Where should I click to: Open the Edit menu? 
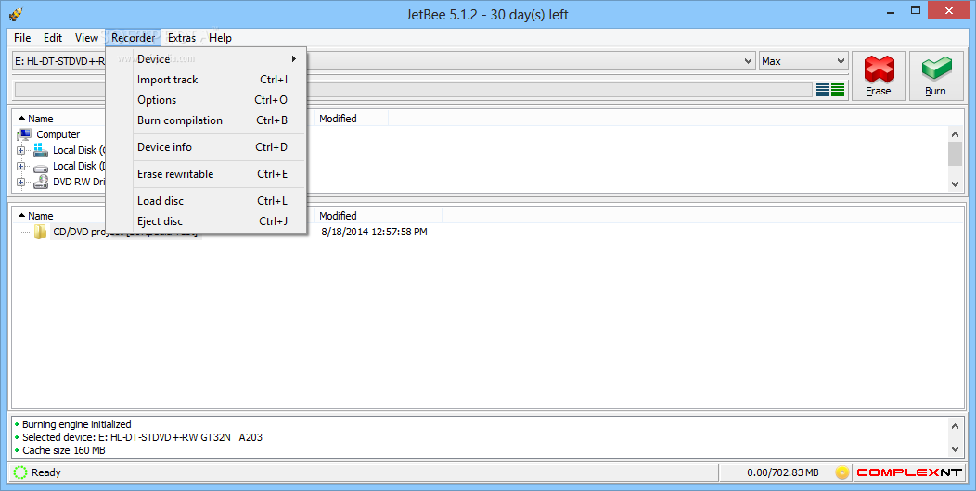coord(53,38)
